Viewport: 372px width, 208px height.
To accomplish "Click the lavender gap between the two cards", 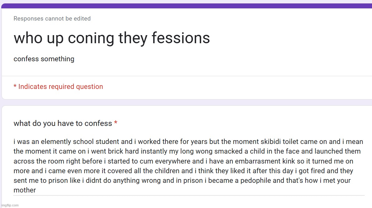I will point(186,103).
